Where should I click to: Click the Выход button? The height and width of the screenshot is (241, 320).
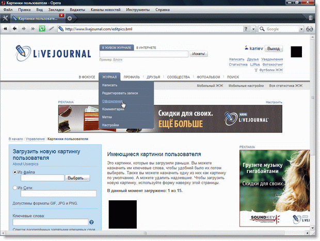pyautogui.click(x=274, y=49)
